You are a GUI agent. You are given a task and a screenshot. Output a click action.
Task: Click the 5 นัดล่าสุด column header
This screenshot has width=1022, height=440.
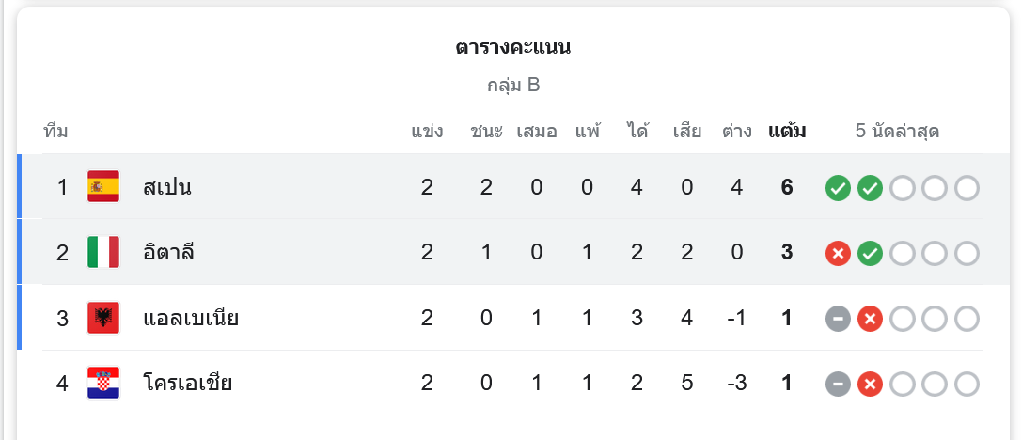click(x=897, y=131)
